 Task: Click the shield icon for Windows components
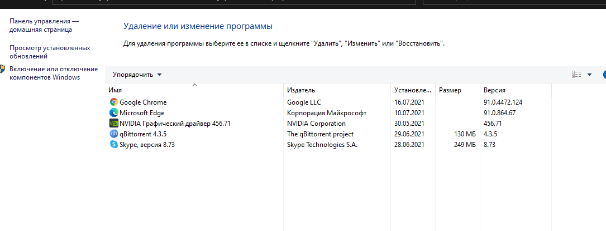click(2, 69)
